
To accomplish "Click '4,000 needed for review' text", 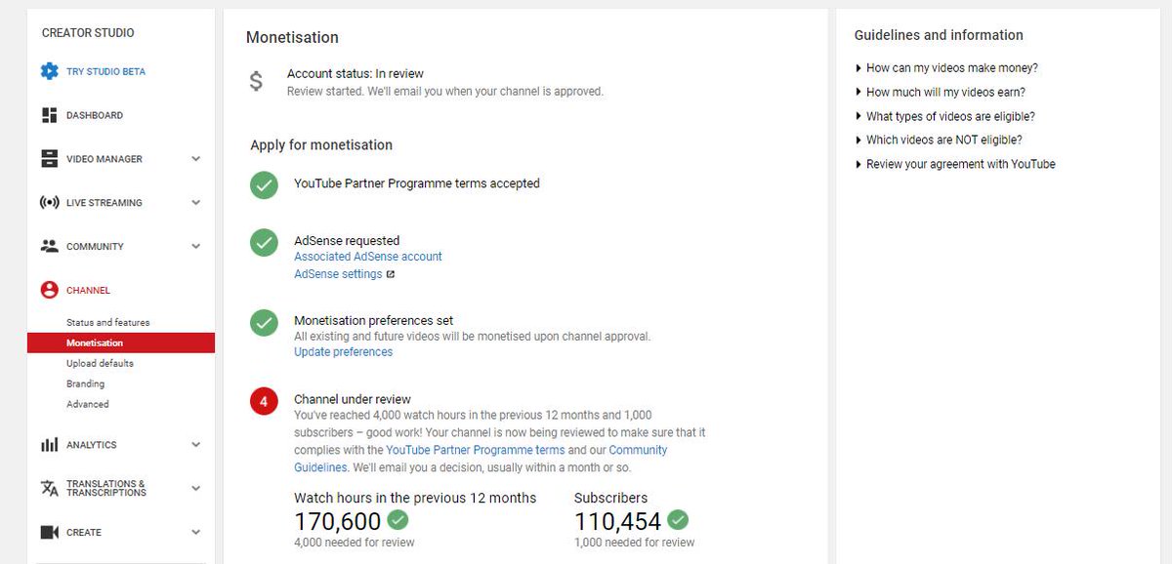I will (355, 543).
